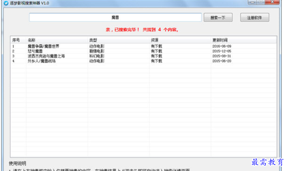Click the 2016-06-09 update date cell
This screenshot has width=286, height=171.
click(222, 46)
